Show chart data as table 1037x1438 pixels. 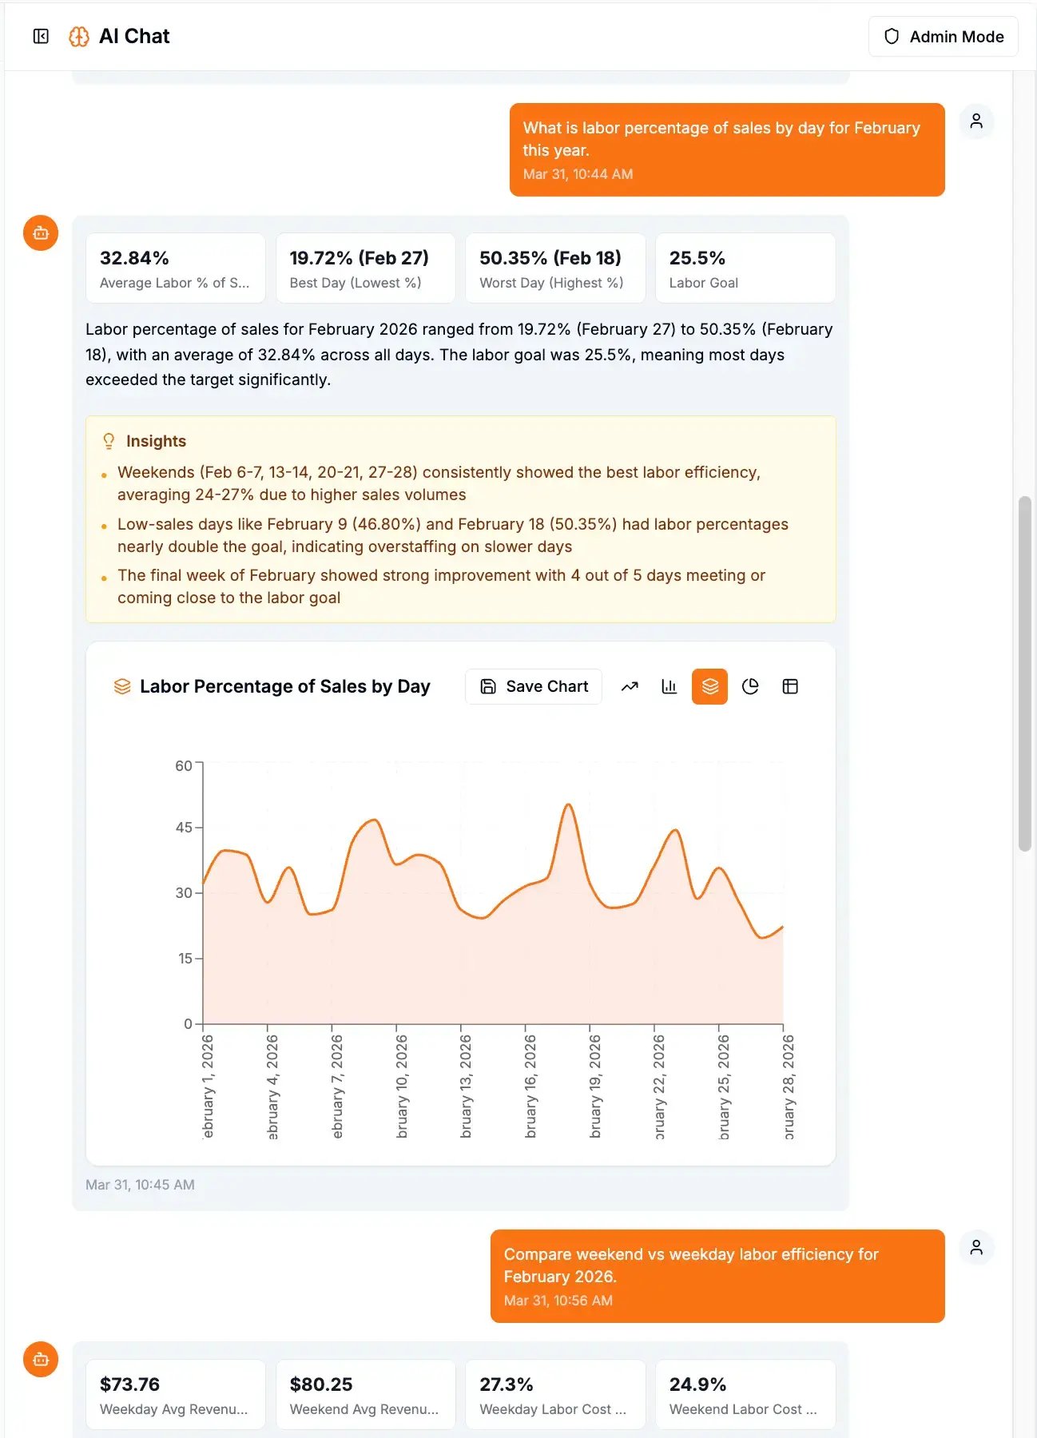[x=790, y=686]
